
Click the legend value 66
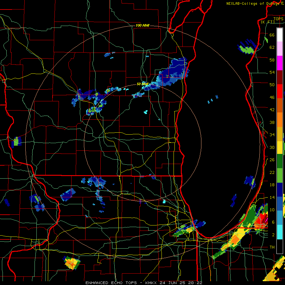272,35
